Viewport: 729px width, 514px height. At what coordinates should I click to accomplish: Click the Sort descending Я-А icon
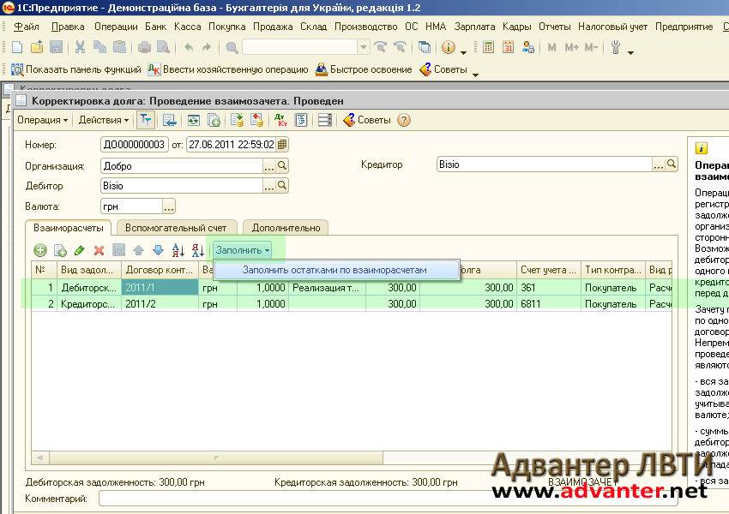tap(198, 251)
